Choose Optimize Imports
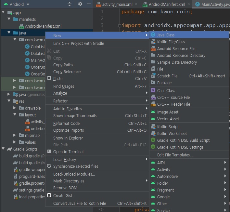 tap(97, 130)
